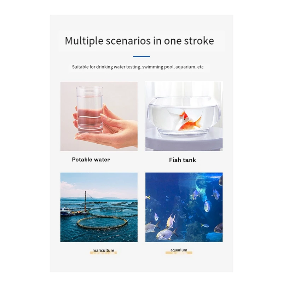Click the "Multiple scenarios in one stroke" heading

tap(139, 41)
